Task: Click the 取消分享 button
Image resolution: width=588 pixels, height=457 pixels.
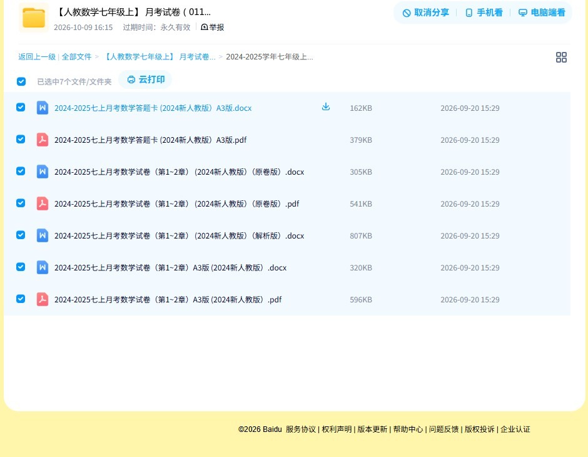Action: pos(425,13)
